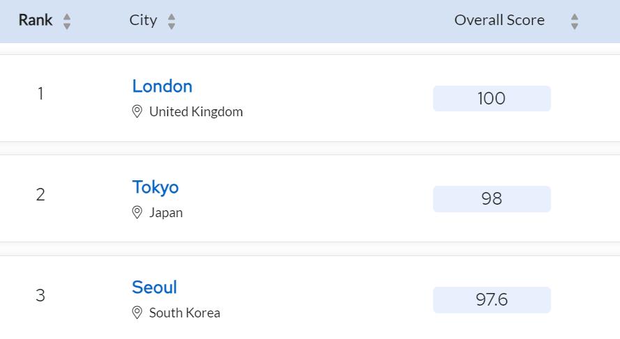Click the location pin beside South Korea
The height and width of the screenshot is (339, 620).
click(137, 313)
